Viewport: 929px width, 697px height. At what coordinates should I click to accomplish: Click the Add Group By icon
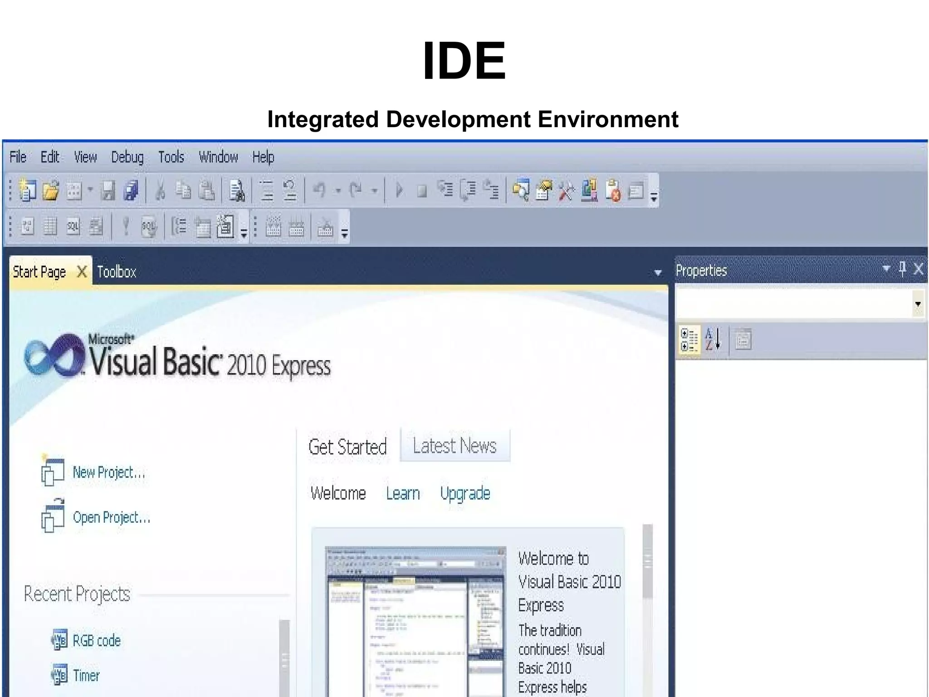tap(179, 226)
